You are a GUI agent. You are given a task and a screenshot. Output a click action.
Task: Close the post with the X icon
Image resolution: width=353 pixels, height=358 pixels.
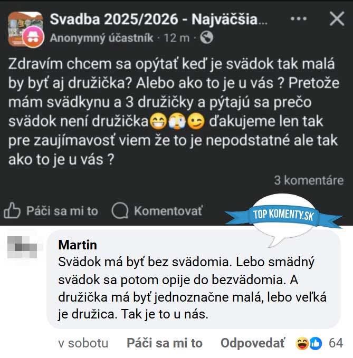coord(337,19)
